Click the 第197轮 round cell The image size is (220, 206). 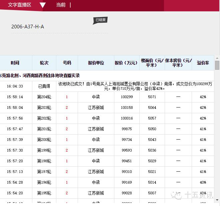coord(44,172)
